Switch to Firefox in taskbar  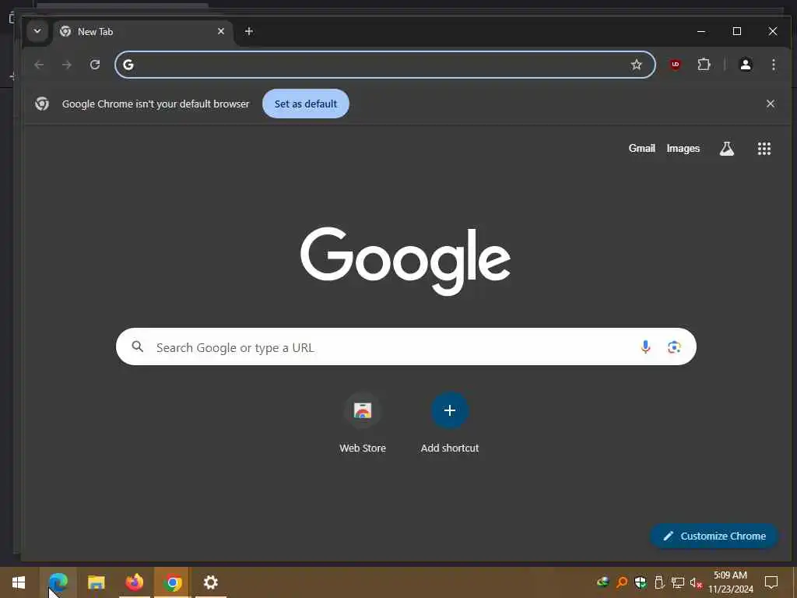click(134, 582)
